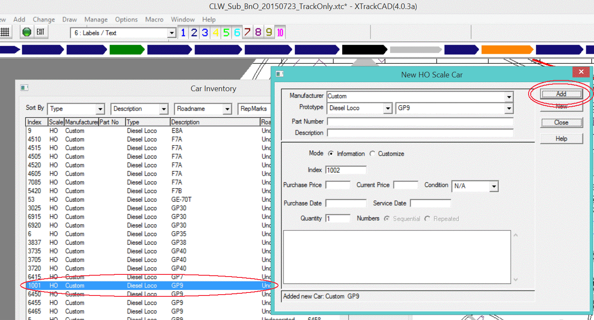Viewport: 594px width, 320px height.
Task: Select inventory row 5420 F7B
Action: tap(148, 191)
